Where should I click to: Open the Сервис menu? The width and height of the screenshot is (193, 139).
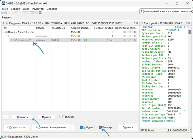tap(15, 9)
